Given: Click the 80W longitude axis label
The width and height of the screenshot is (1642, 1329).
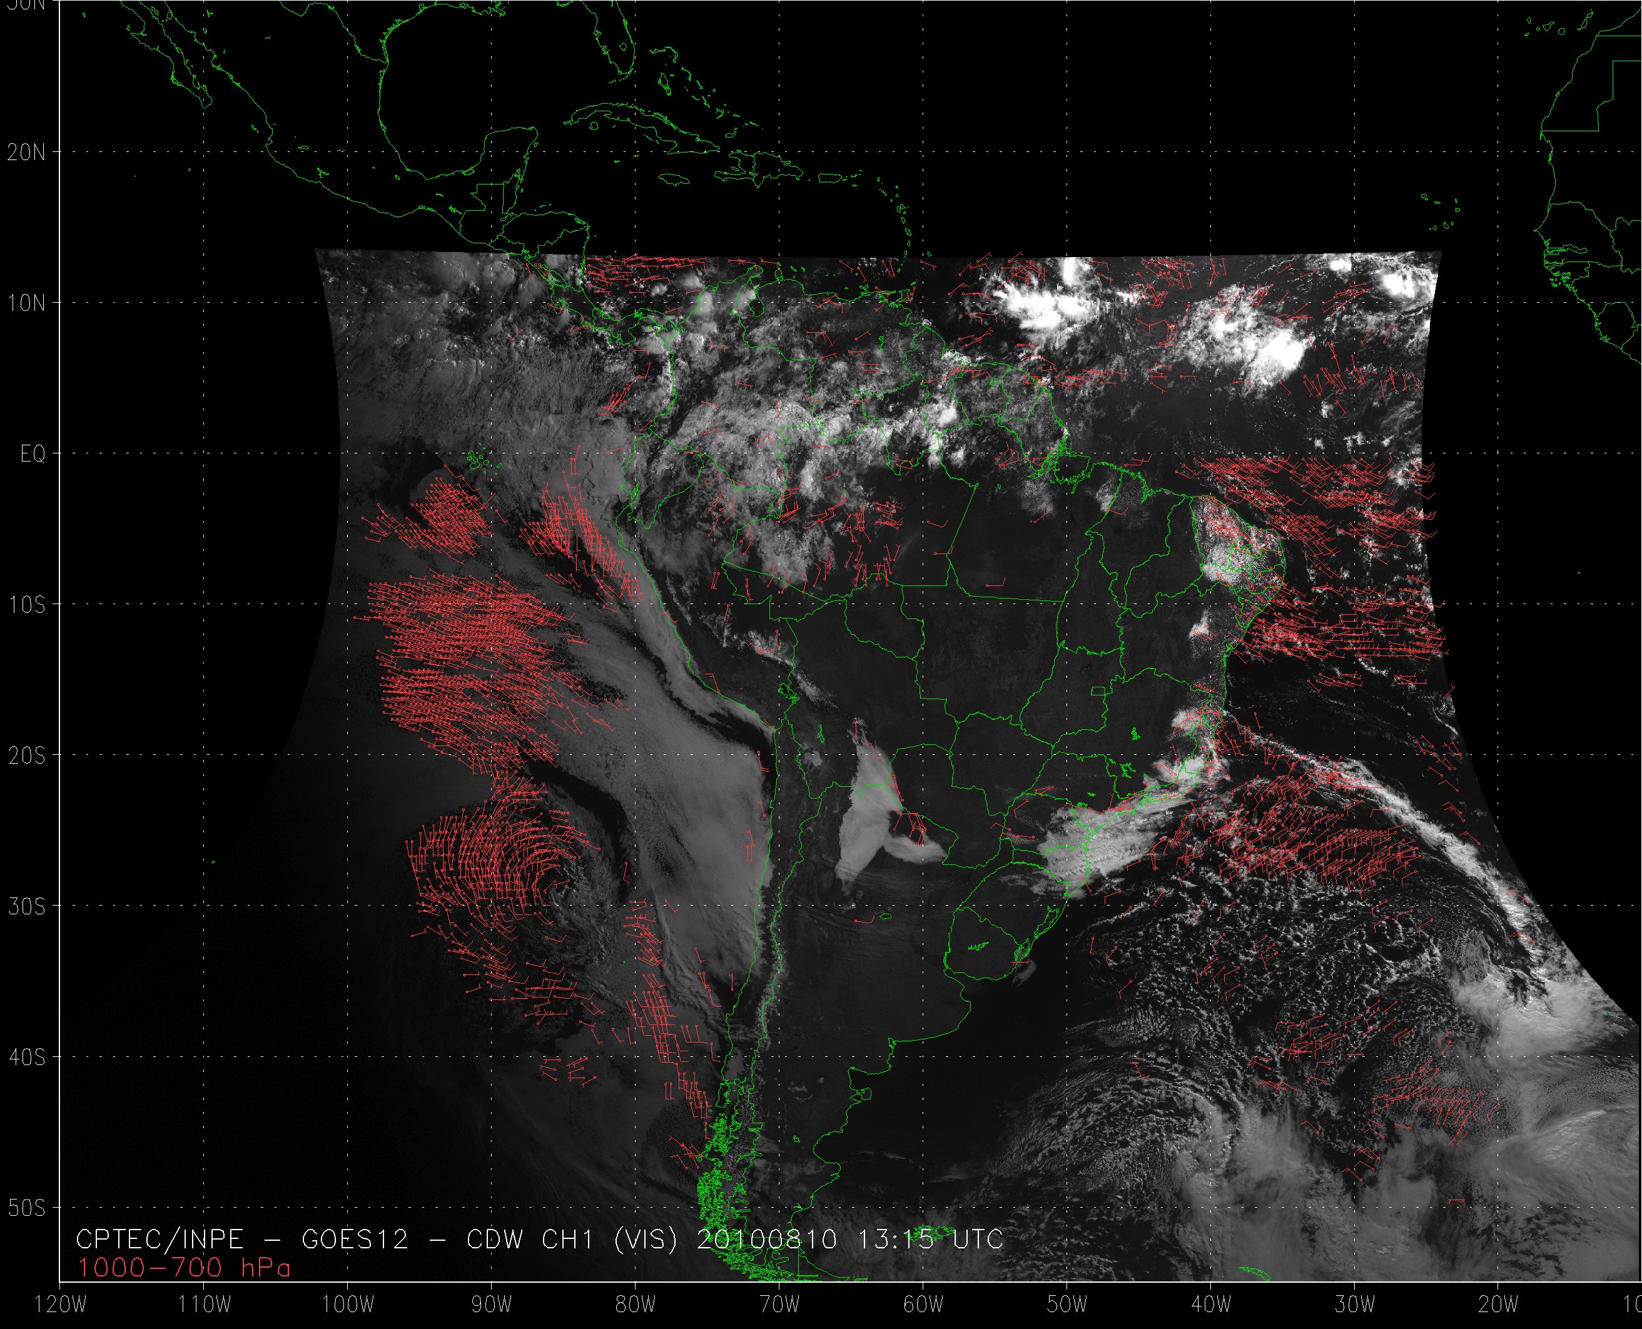Looking at the screenshot, I should tap(635, 1305).
